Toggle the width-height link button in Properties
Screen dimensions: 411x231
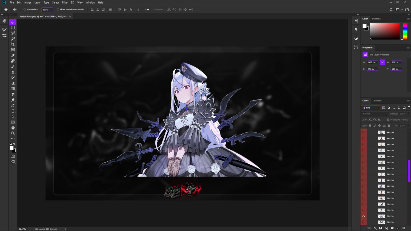tap(383, 62)
